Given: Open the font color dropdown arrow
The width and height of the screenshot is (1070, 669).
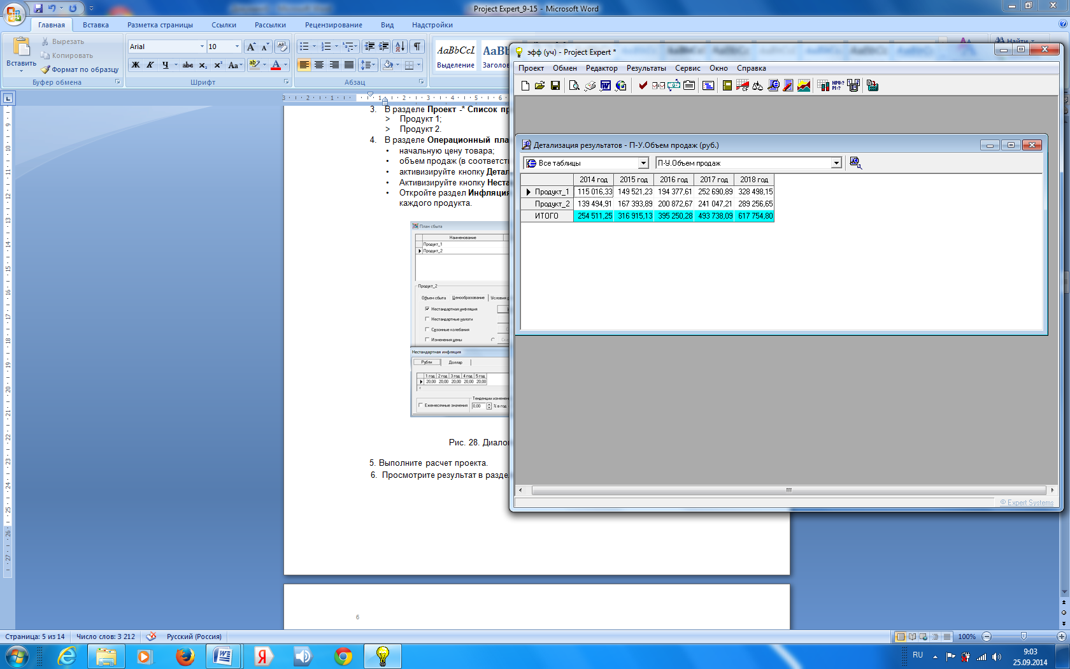Looking at the screenshot, I should click(x=285, y=65).
